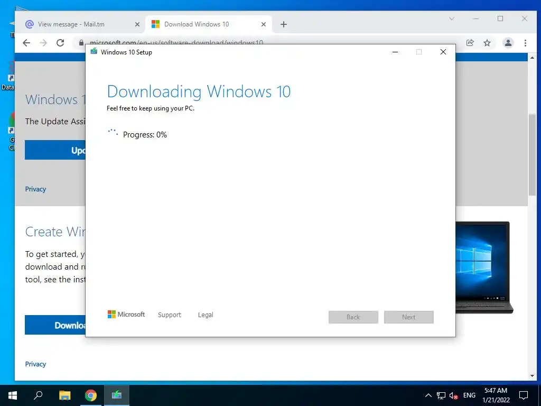This screenshot has height=406, width=541.
Task: Click the laptop image on webpage
Action: click(x=484, y=267)
